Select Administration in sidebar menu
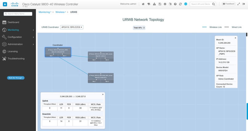The image size is (248, 131). [x=15, y=44]
